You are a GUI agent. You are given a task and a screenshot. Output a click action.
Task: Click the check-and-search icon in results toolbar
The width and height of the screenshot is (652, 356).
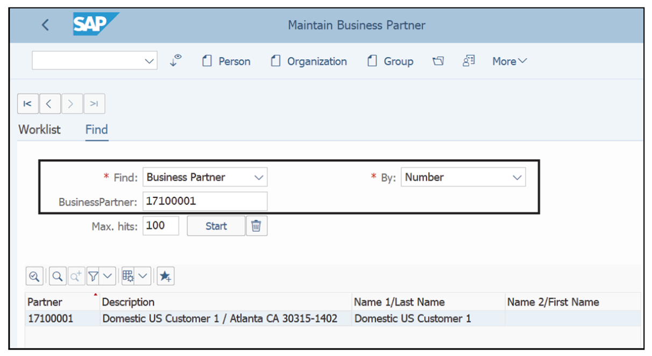coord(34,276)
